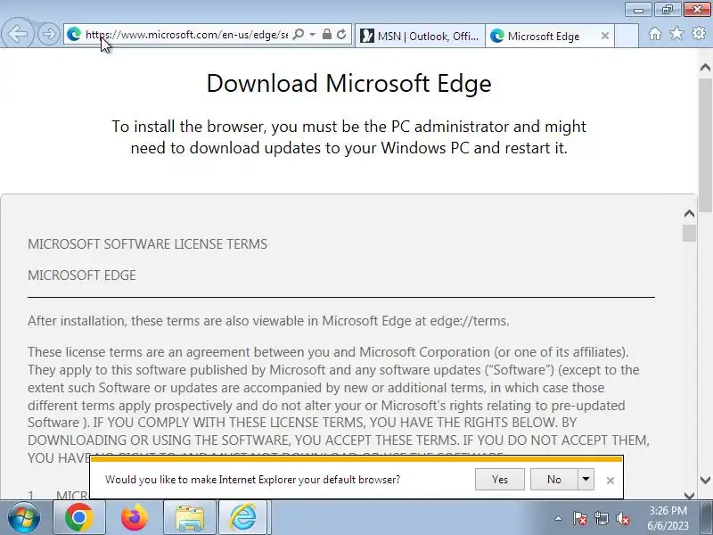Viewport: 713px width, 535px height.
Task: Click the 'Download Microsoft Edge' heading
Action: click(348, 83)
